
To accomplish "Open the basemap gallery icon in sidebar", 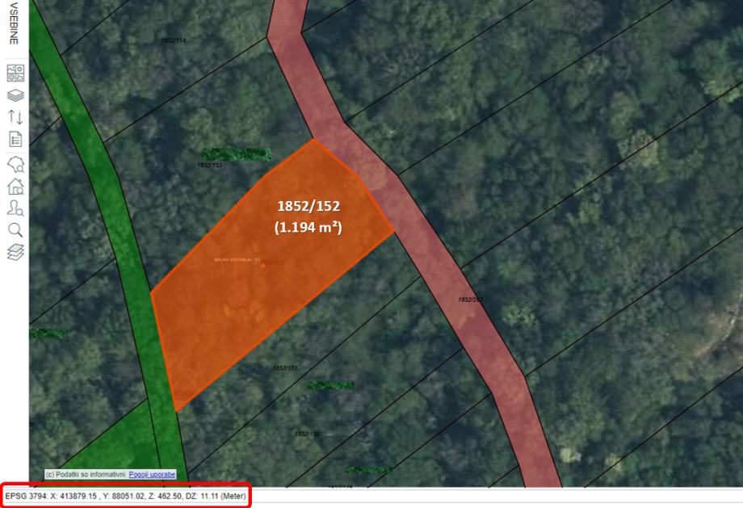I will click(x=15, y=73).
